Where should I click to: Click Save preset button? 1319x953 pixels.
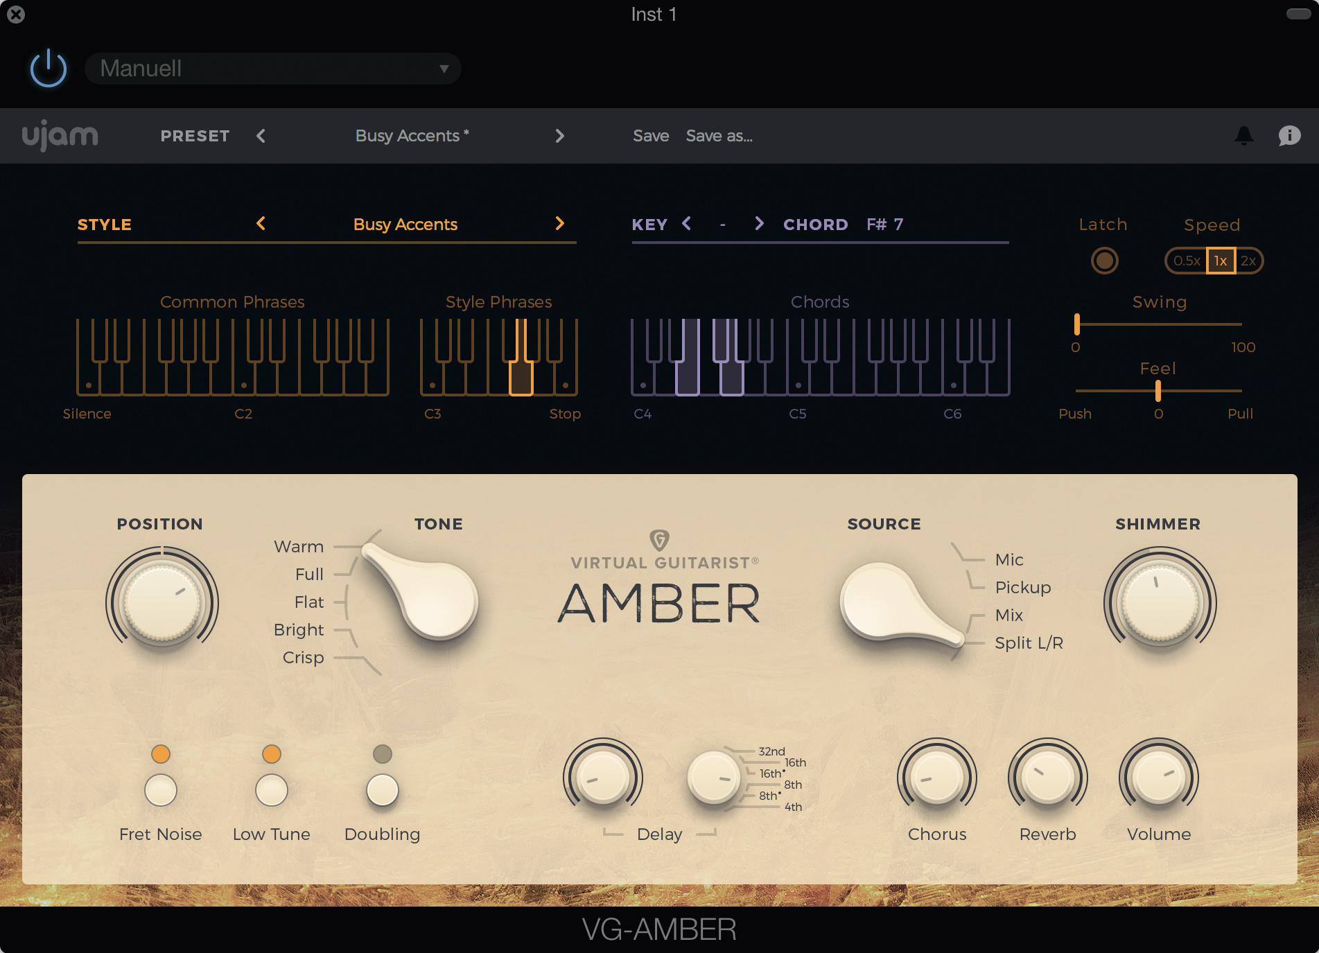point(651,136)
